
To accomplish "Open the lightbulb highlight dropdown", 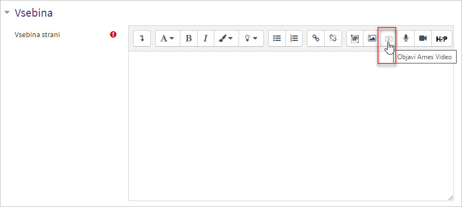I will coord(251,38).
